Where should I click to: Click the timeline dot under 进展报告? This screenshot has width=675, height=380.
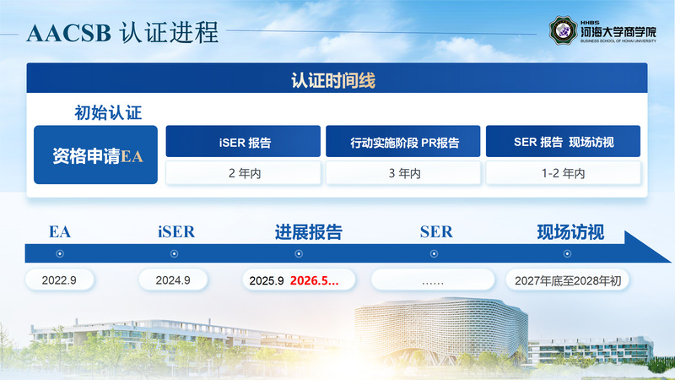coord(299,254)
